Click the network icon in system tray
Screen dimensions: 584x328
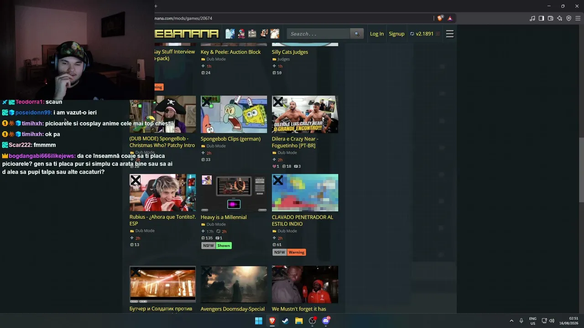coord(544,321)
